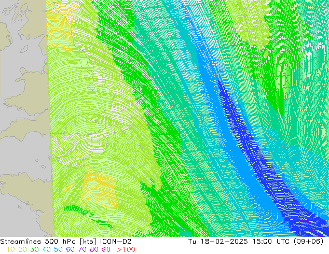Click the date text 'Tu 18-02-2025'
The height and width of the screenshot is (254, 329).
point(218,242)
